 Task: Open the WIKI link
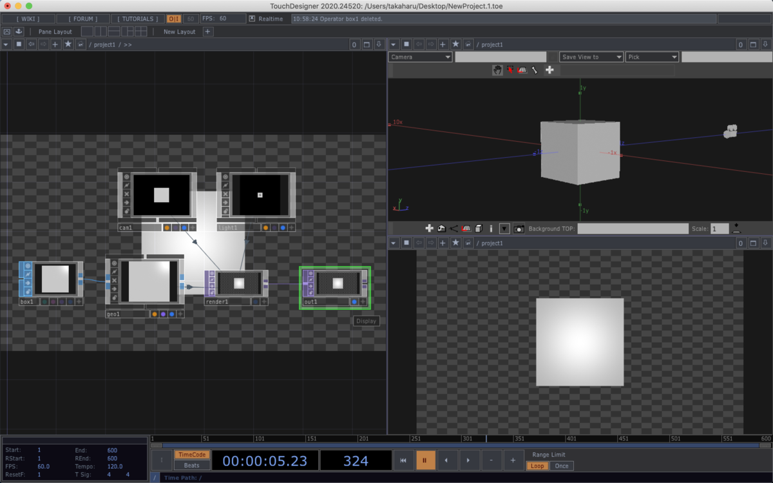tap(27, 19)
